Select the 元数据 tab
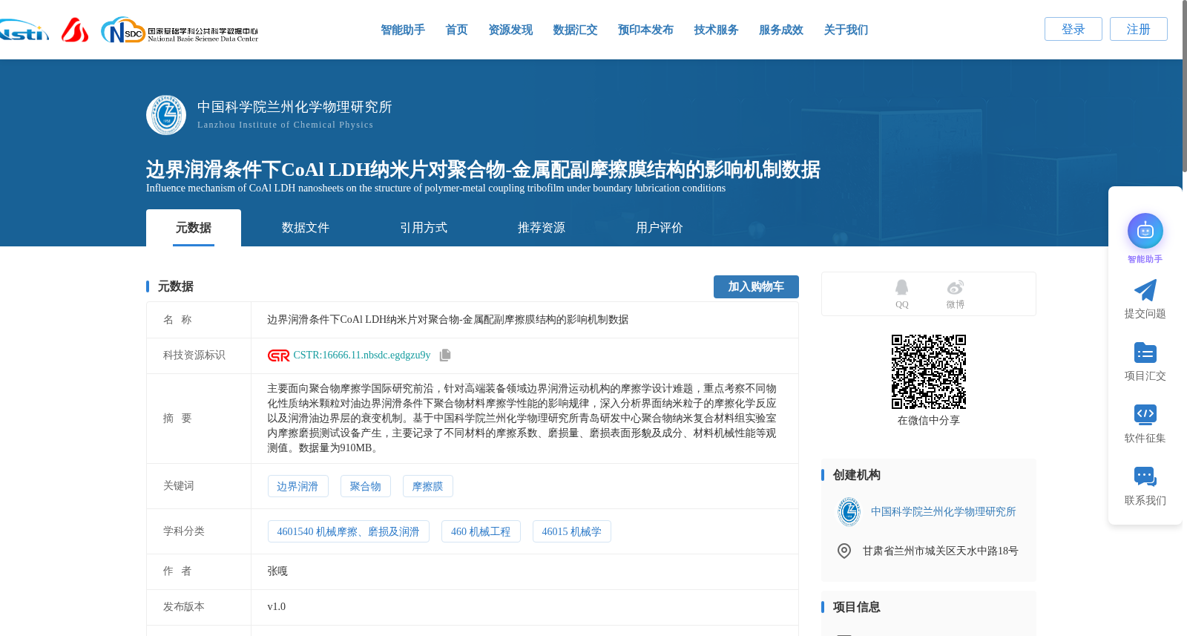This screenshot has width=1187, height=636. (x=194, y=228)
